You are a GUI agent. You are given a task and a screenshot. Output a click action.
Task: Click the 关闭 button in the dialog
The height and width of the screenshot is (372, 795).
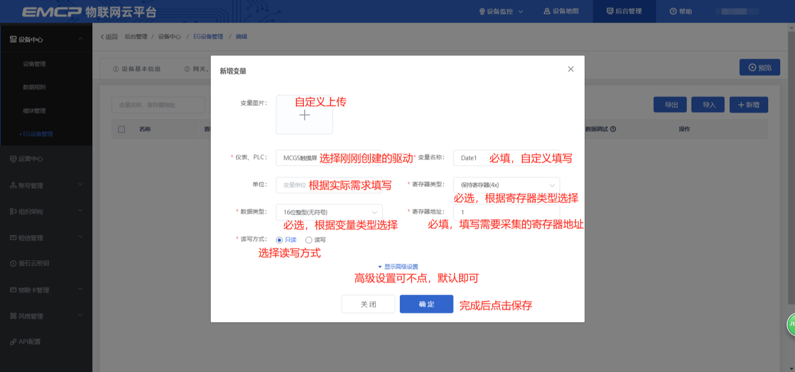tap(368, 304)
